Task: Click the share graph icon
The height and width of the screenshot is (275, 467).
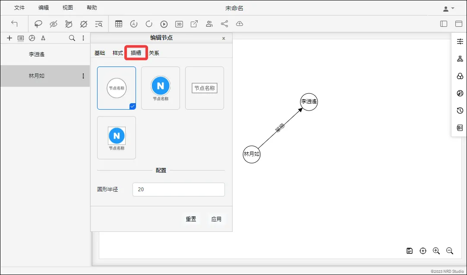Action: [224, 24]
